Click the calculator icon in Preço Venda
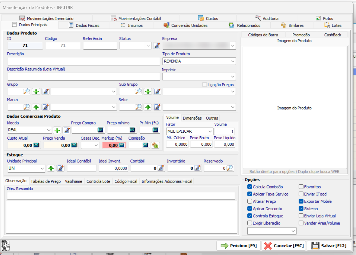356x255 pixels. coord(74,145)
